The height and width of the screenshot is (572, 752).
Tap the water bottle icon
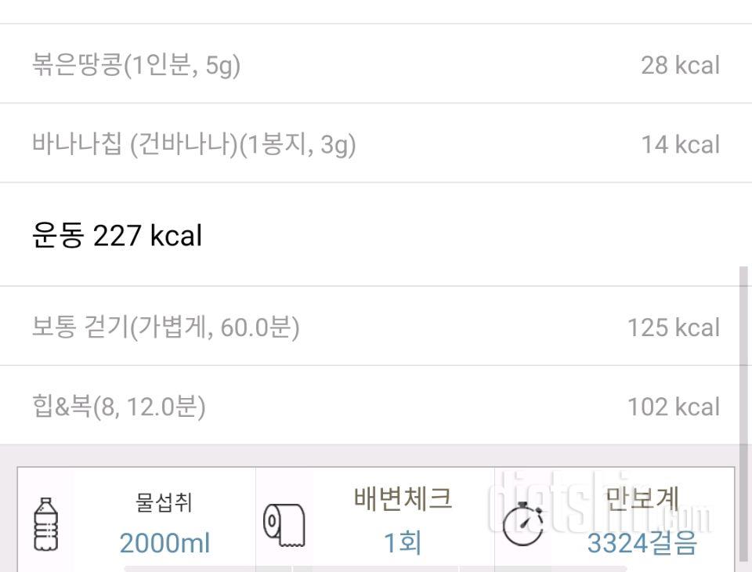[x=46, y=523]
